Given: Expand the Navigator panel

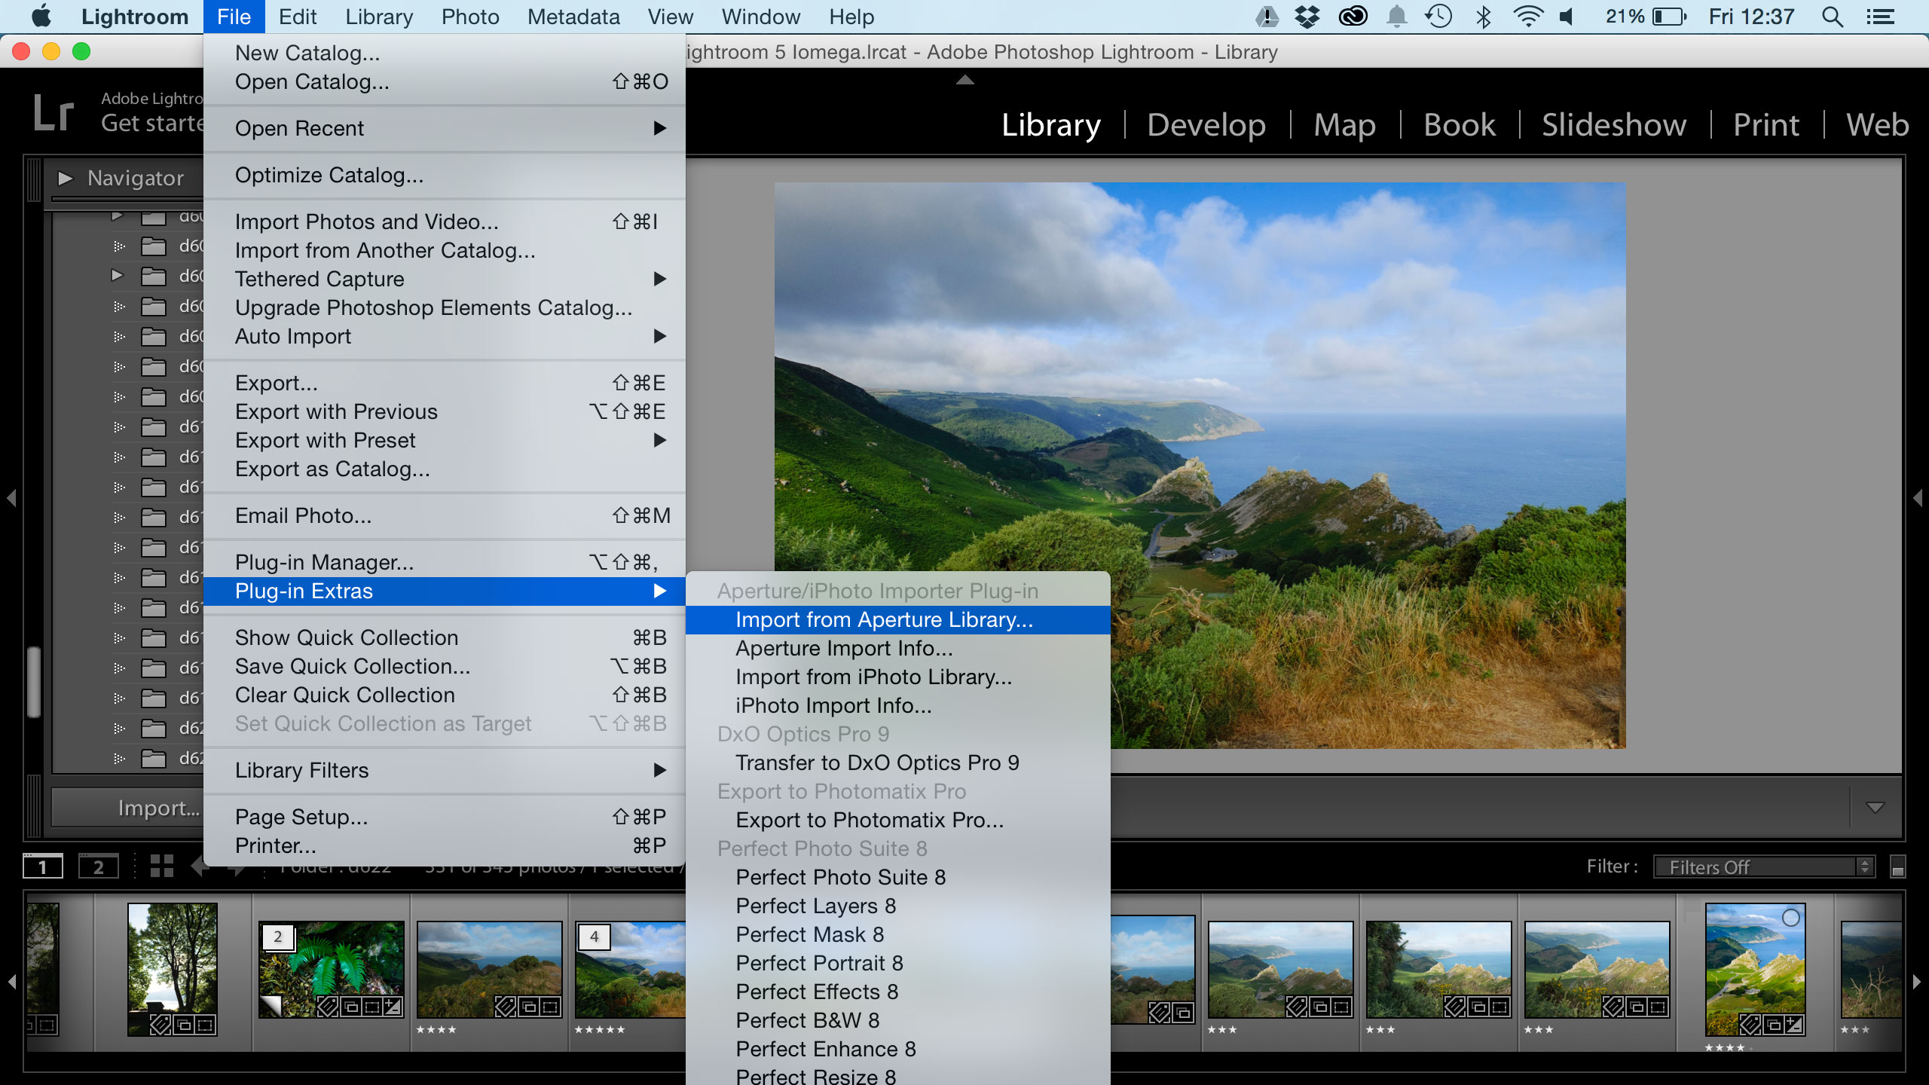Looking at the screenshot, I should (66, 178).
